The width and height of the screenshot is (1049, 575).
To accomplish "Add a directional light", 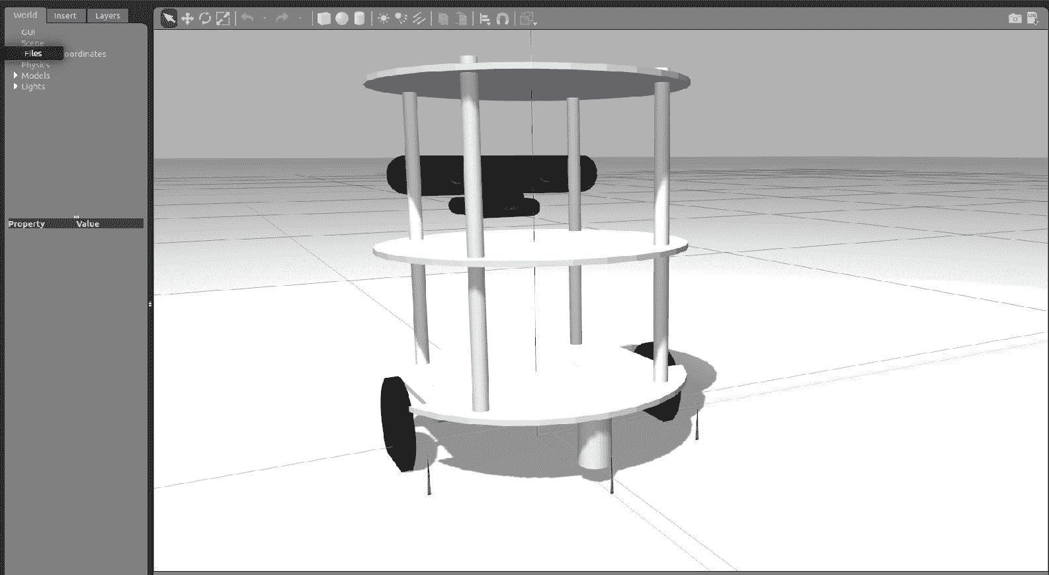I will 419,19.
